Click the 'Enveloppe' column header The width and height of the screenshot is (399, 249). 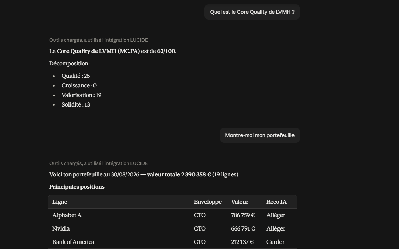click(208, 202)
